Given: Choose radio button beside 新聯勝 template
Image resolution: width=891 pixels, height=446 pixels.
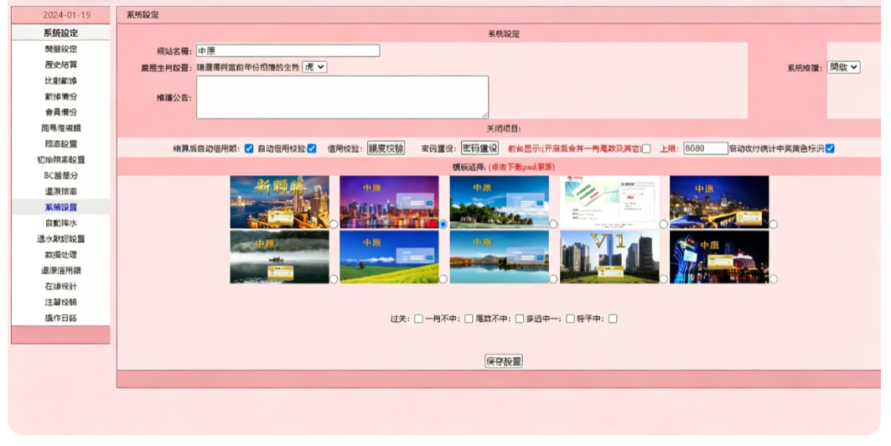Looking at the screenshot, I should tap(334, 225).
